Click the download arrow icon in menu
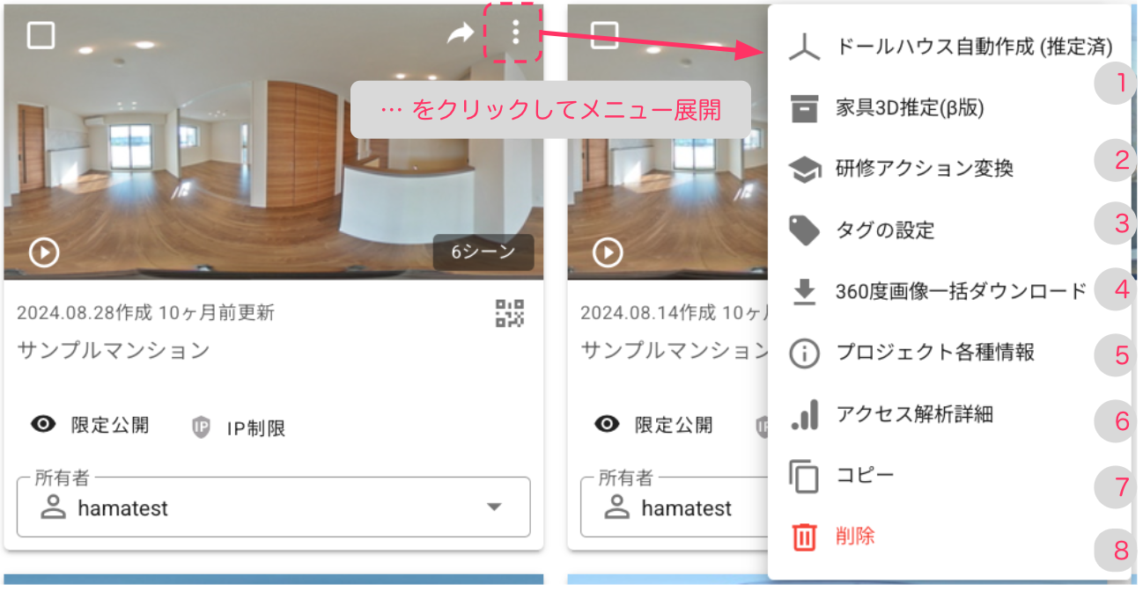This screenshot has height=591, width=1143. [804, 292]
